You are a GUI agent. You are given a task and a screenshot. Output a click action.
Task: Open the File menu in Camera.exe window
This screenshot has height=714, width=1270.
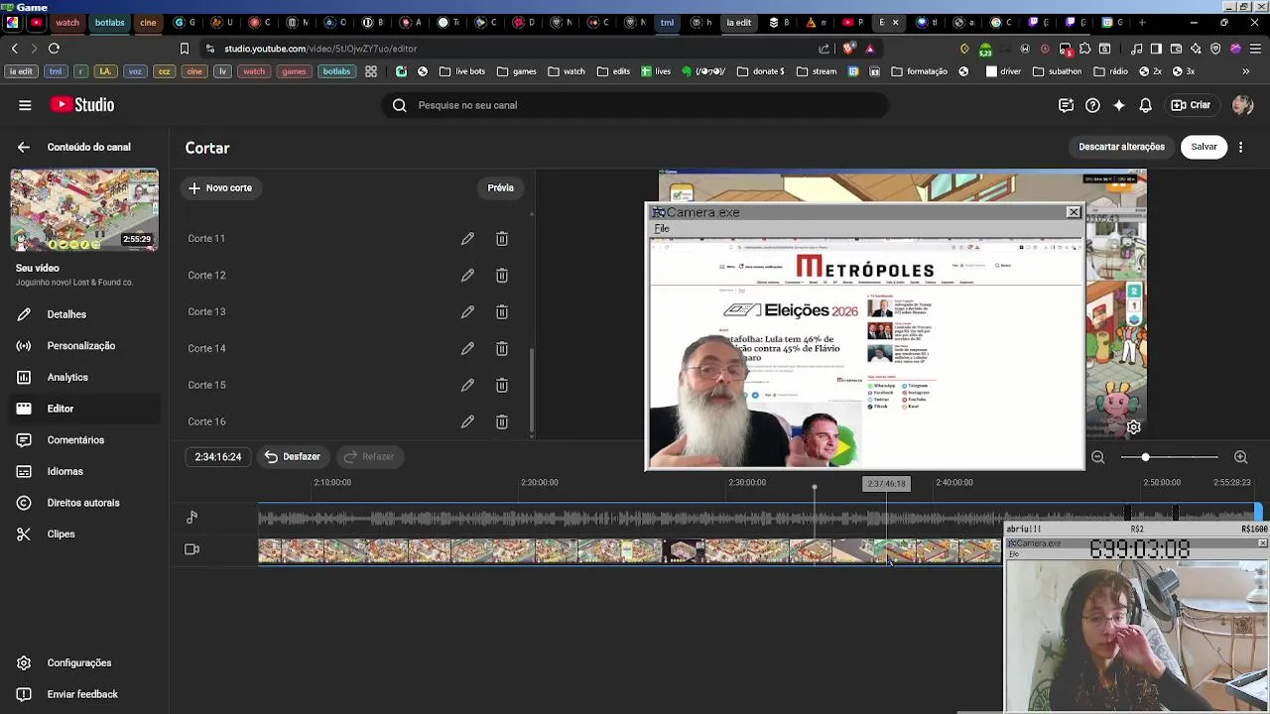tap(662, 229)
